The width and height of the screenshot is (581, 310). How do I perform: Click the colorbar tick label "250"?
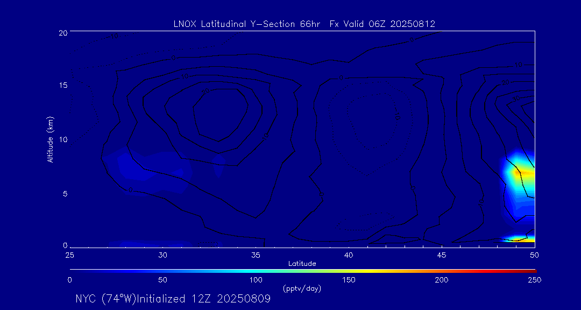click(x=534, y=280)
